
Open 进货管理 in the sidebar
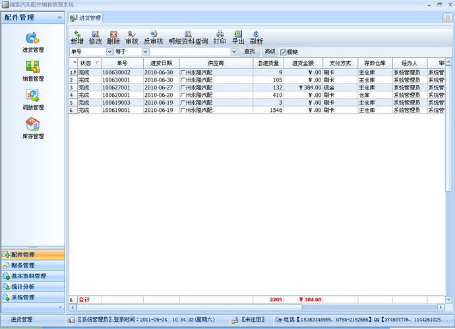(33, 42)
